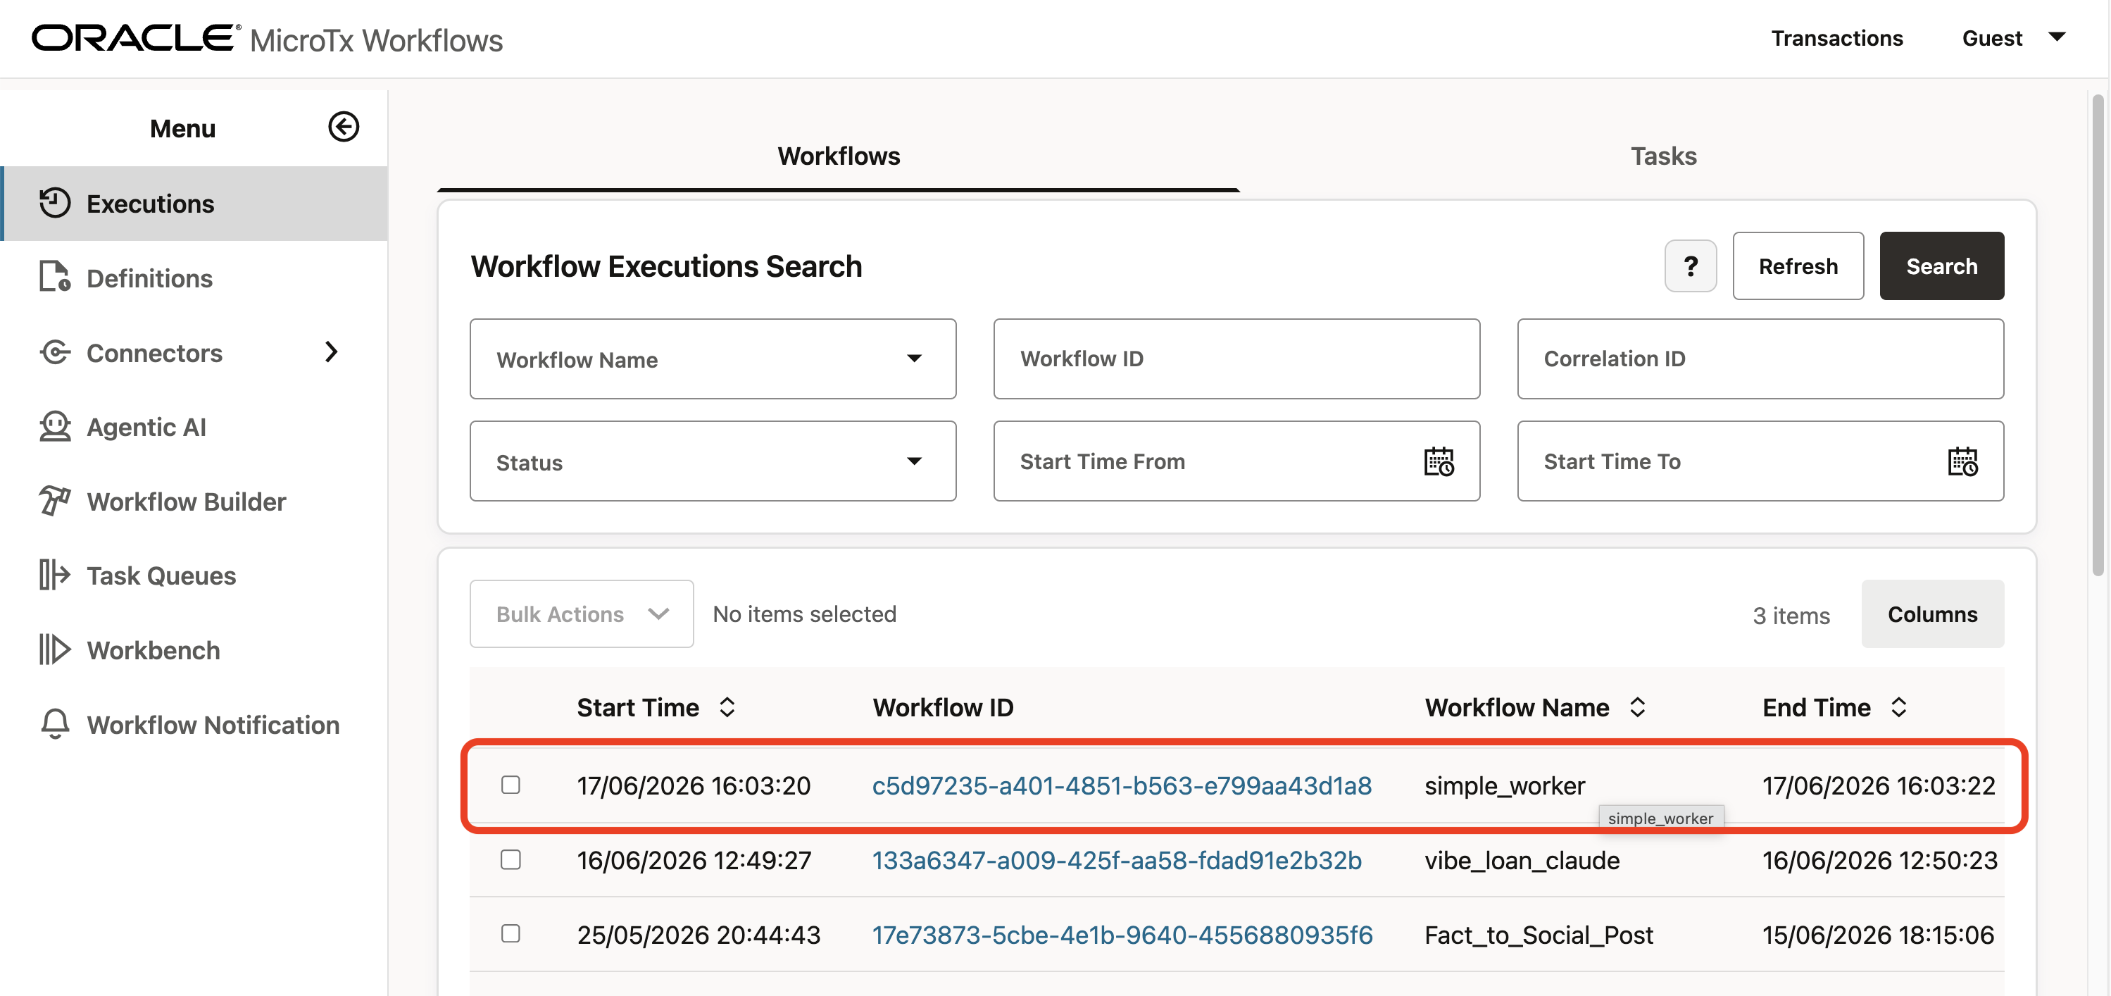Open the Start Time To calendar picker
This screenshot has height=996, width=2111.
click(x=1962, y=461)
